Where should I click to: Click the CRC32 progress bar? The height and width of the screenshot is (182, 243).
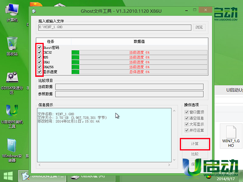tap(139, 52)
